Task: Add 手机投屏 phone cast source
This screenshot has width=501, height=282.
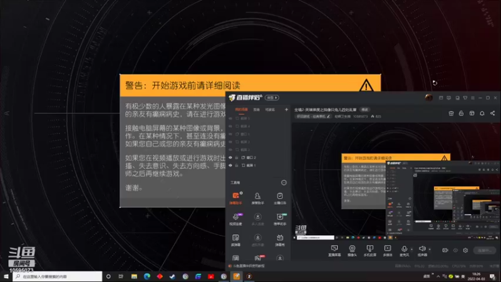Action: click(369, 250)
